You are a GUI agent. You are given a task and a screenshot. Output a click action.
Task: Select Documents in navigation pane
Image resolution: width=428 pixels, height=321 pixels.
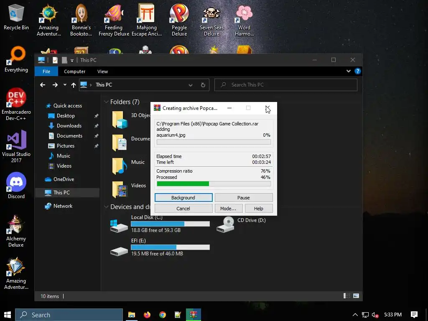[69, 136]
